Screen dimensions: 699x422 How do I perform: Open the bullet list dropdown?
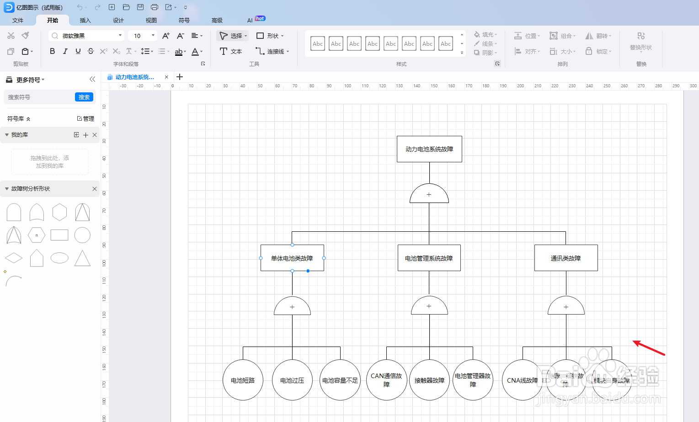(164, 51)
